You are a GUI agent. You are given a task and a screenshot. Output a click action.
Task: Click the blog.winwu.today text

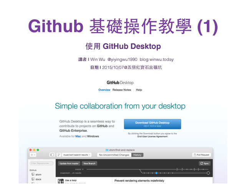point(157,59)
